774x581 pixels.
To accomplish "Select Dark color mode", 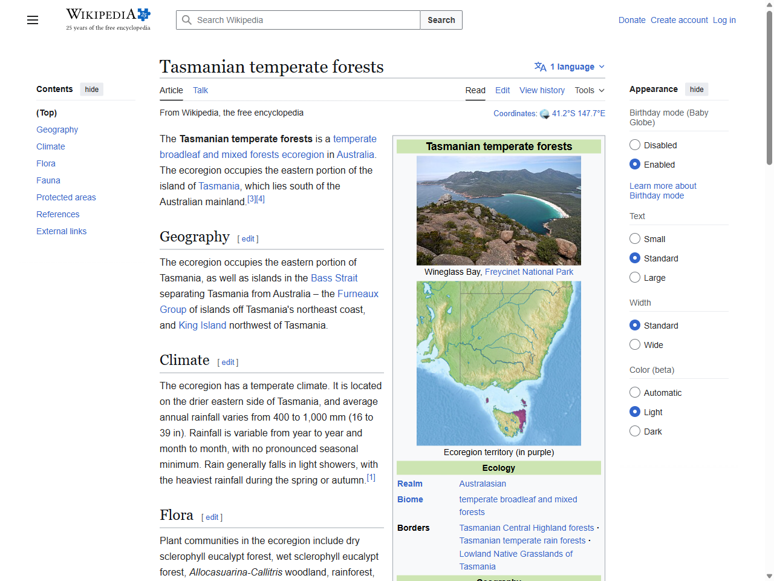I will pyautogui.click(x=635, y=431).
